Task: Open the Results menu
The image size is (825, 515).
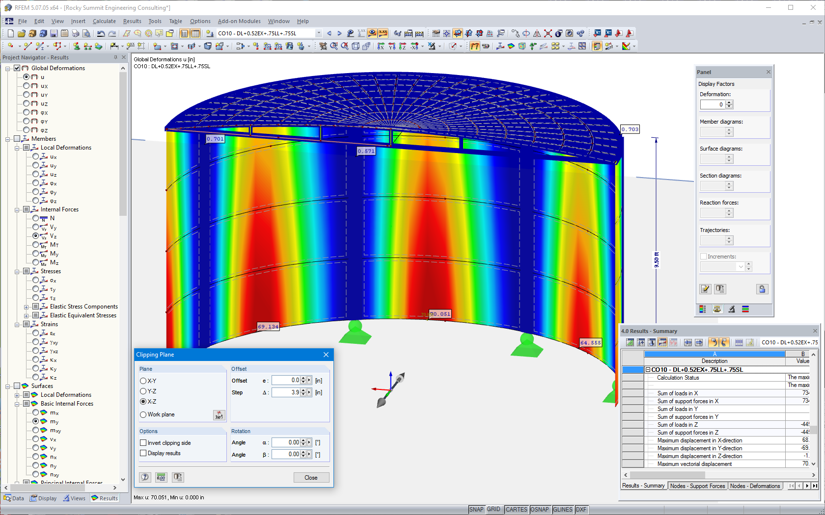Action: pos(132,21)
